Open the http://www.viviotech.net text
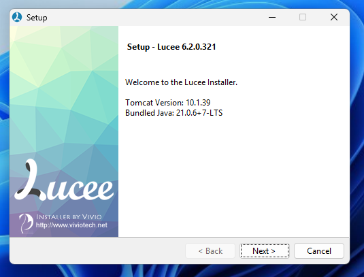This screenshot has width=364, height=277. point(71,225)
